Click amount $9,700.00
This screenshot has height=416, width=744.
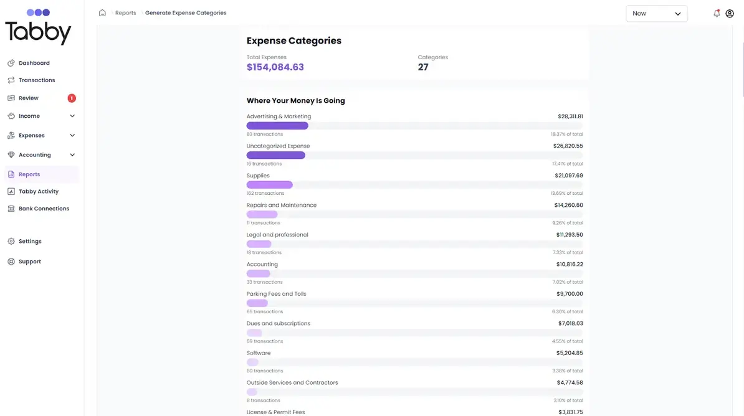(570, 294)
